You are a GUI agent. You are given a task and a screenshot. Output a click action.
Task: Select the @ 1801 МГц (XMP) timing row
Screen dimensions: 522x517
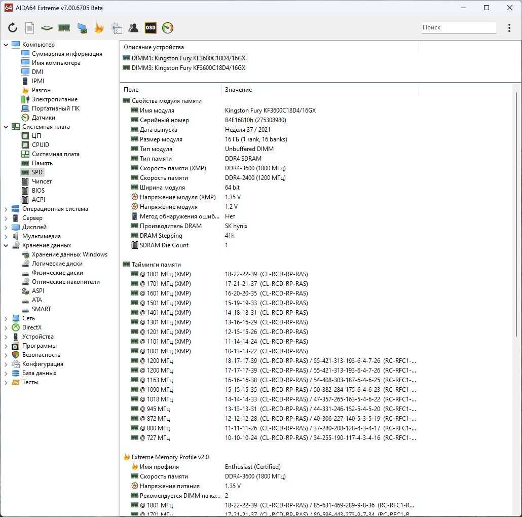coord(270,274)
